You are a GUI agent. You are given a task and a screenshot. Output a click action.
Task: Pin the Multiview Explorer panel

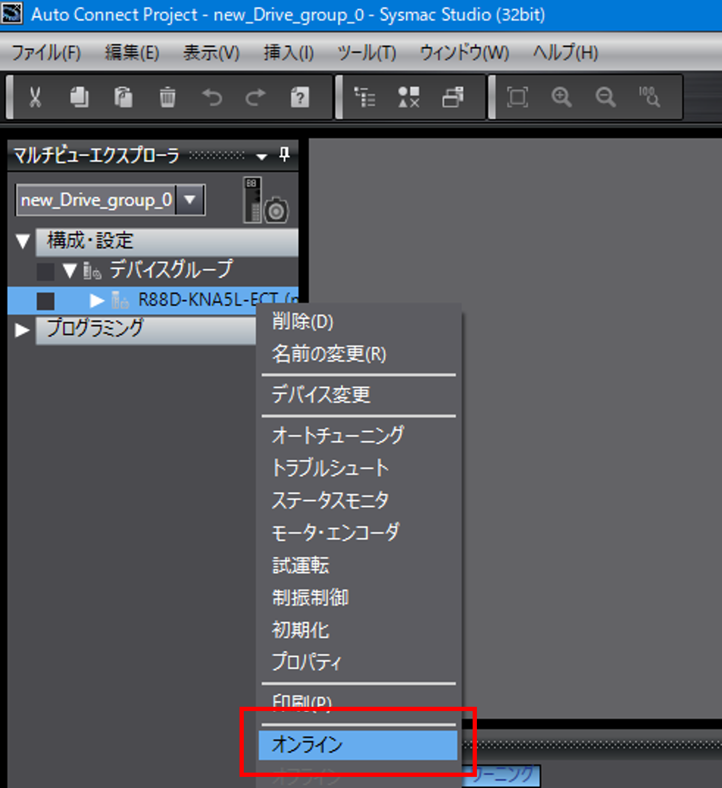pos(284,154)
